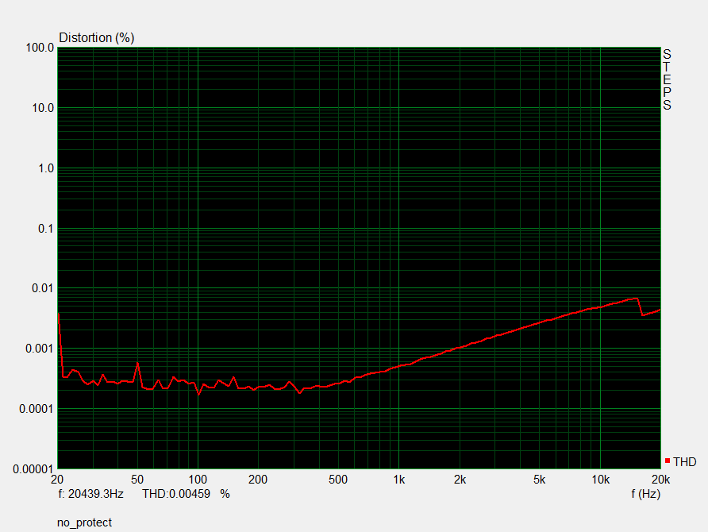Click the vertical STEPS label
The width and height of the screenshot is (708, 532).
click(667, 79)
